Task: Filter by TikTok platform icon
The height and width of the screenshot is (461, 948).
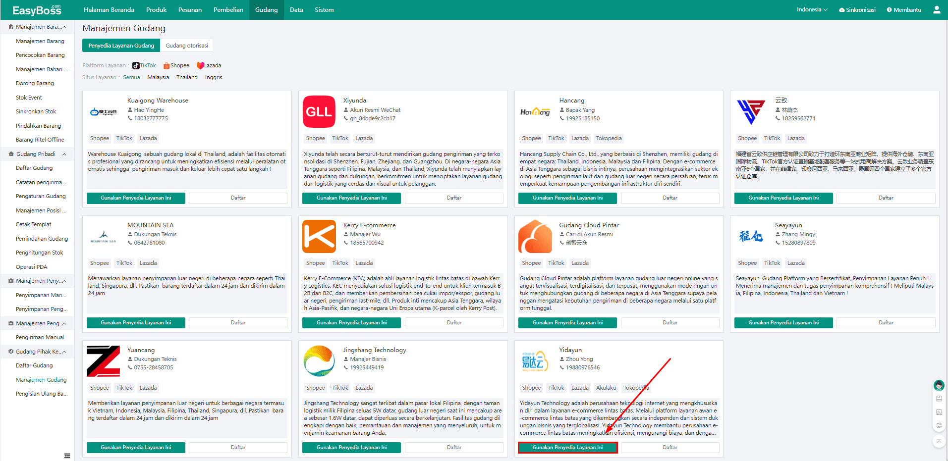Action: tap(135, 65)
